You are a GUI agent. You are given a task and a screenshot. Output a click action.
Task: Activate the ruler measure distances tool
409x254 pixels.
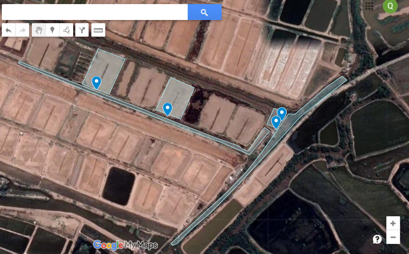point(98,30)
